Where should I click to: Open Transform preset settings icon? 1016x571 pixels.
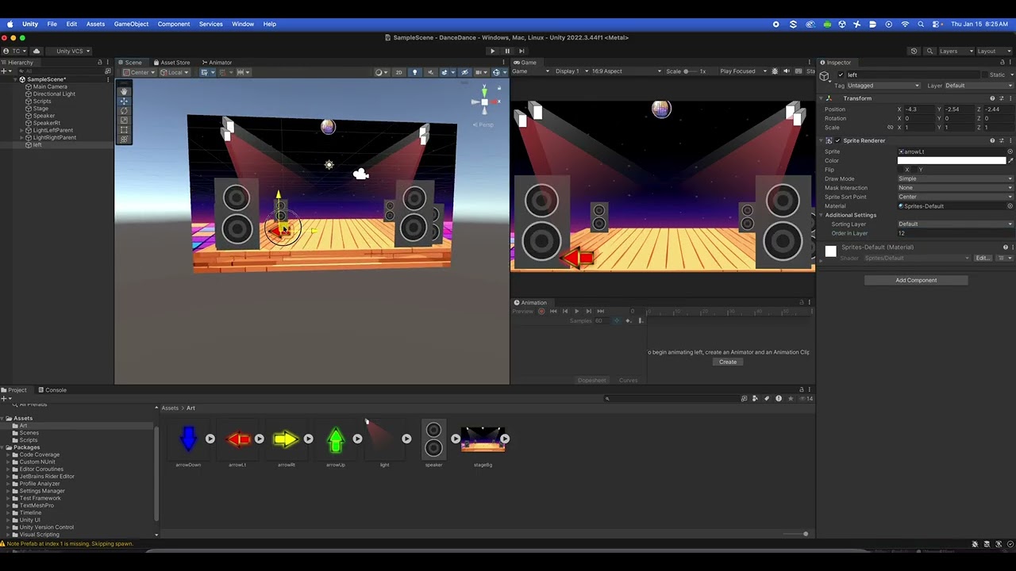[1001, 98]
